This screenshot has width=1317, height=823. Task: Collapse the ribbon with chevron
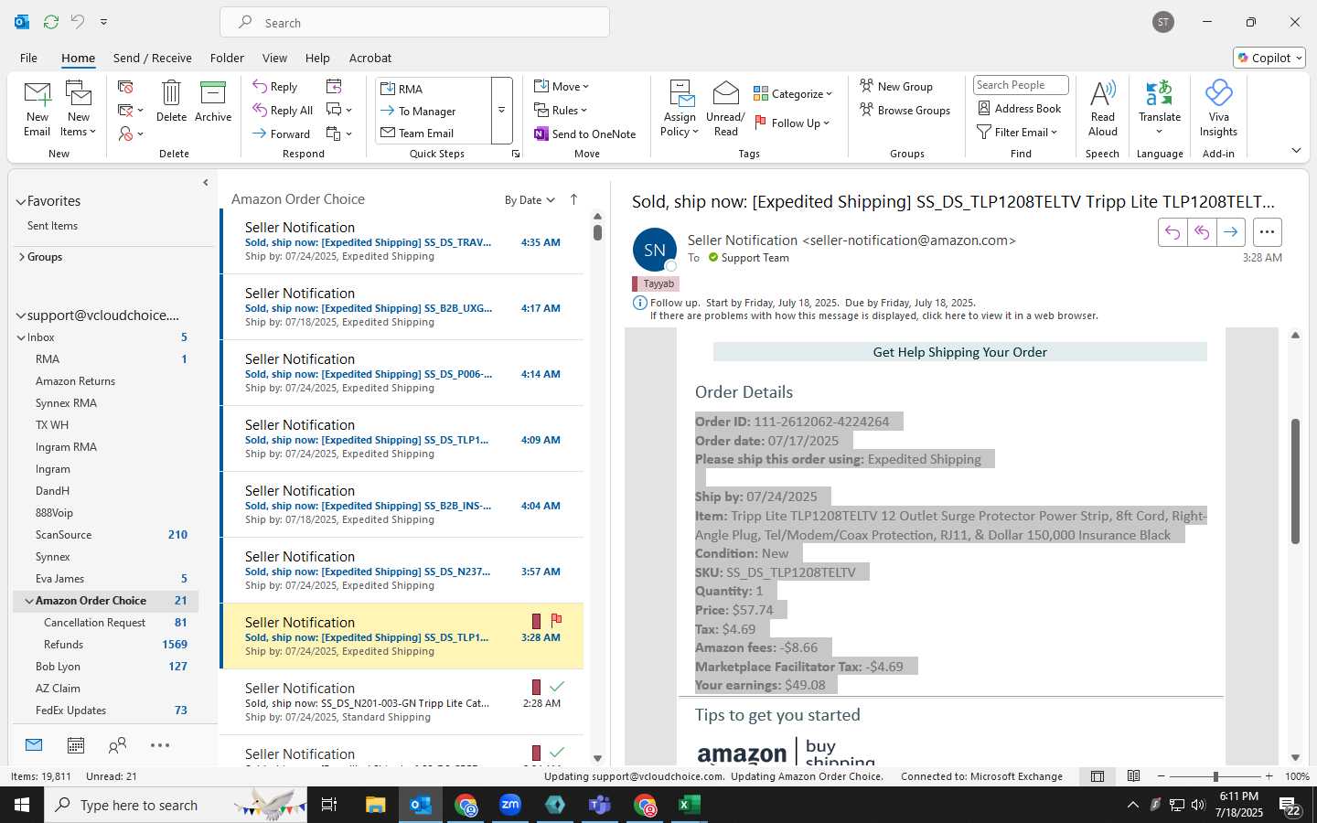tap(1296, 150)
